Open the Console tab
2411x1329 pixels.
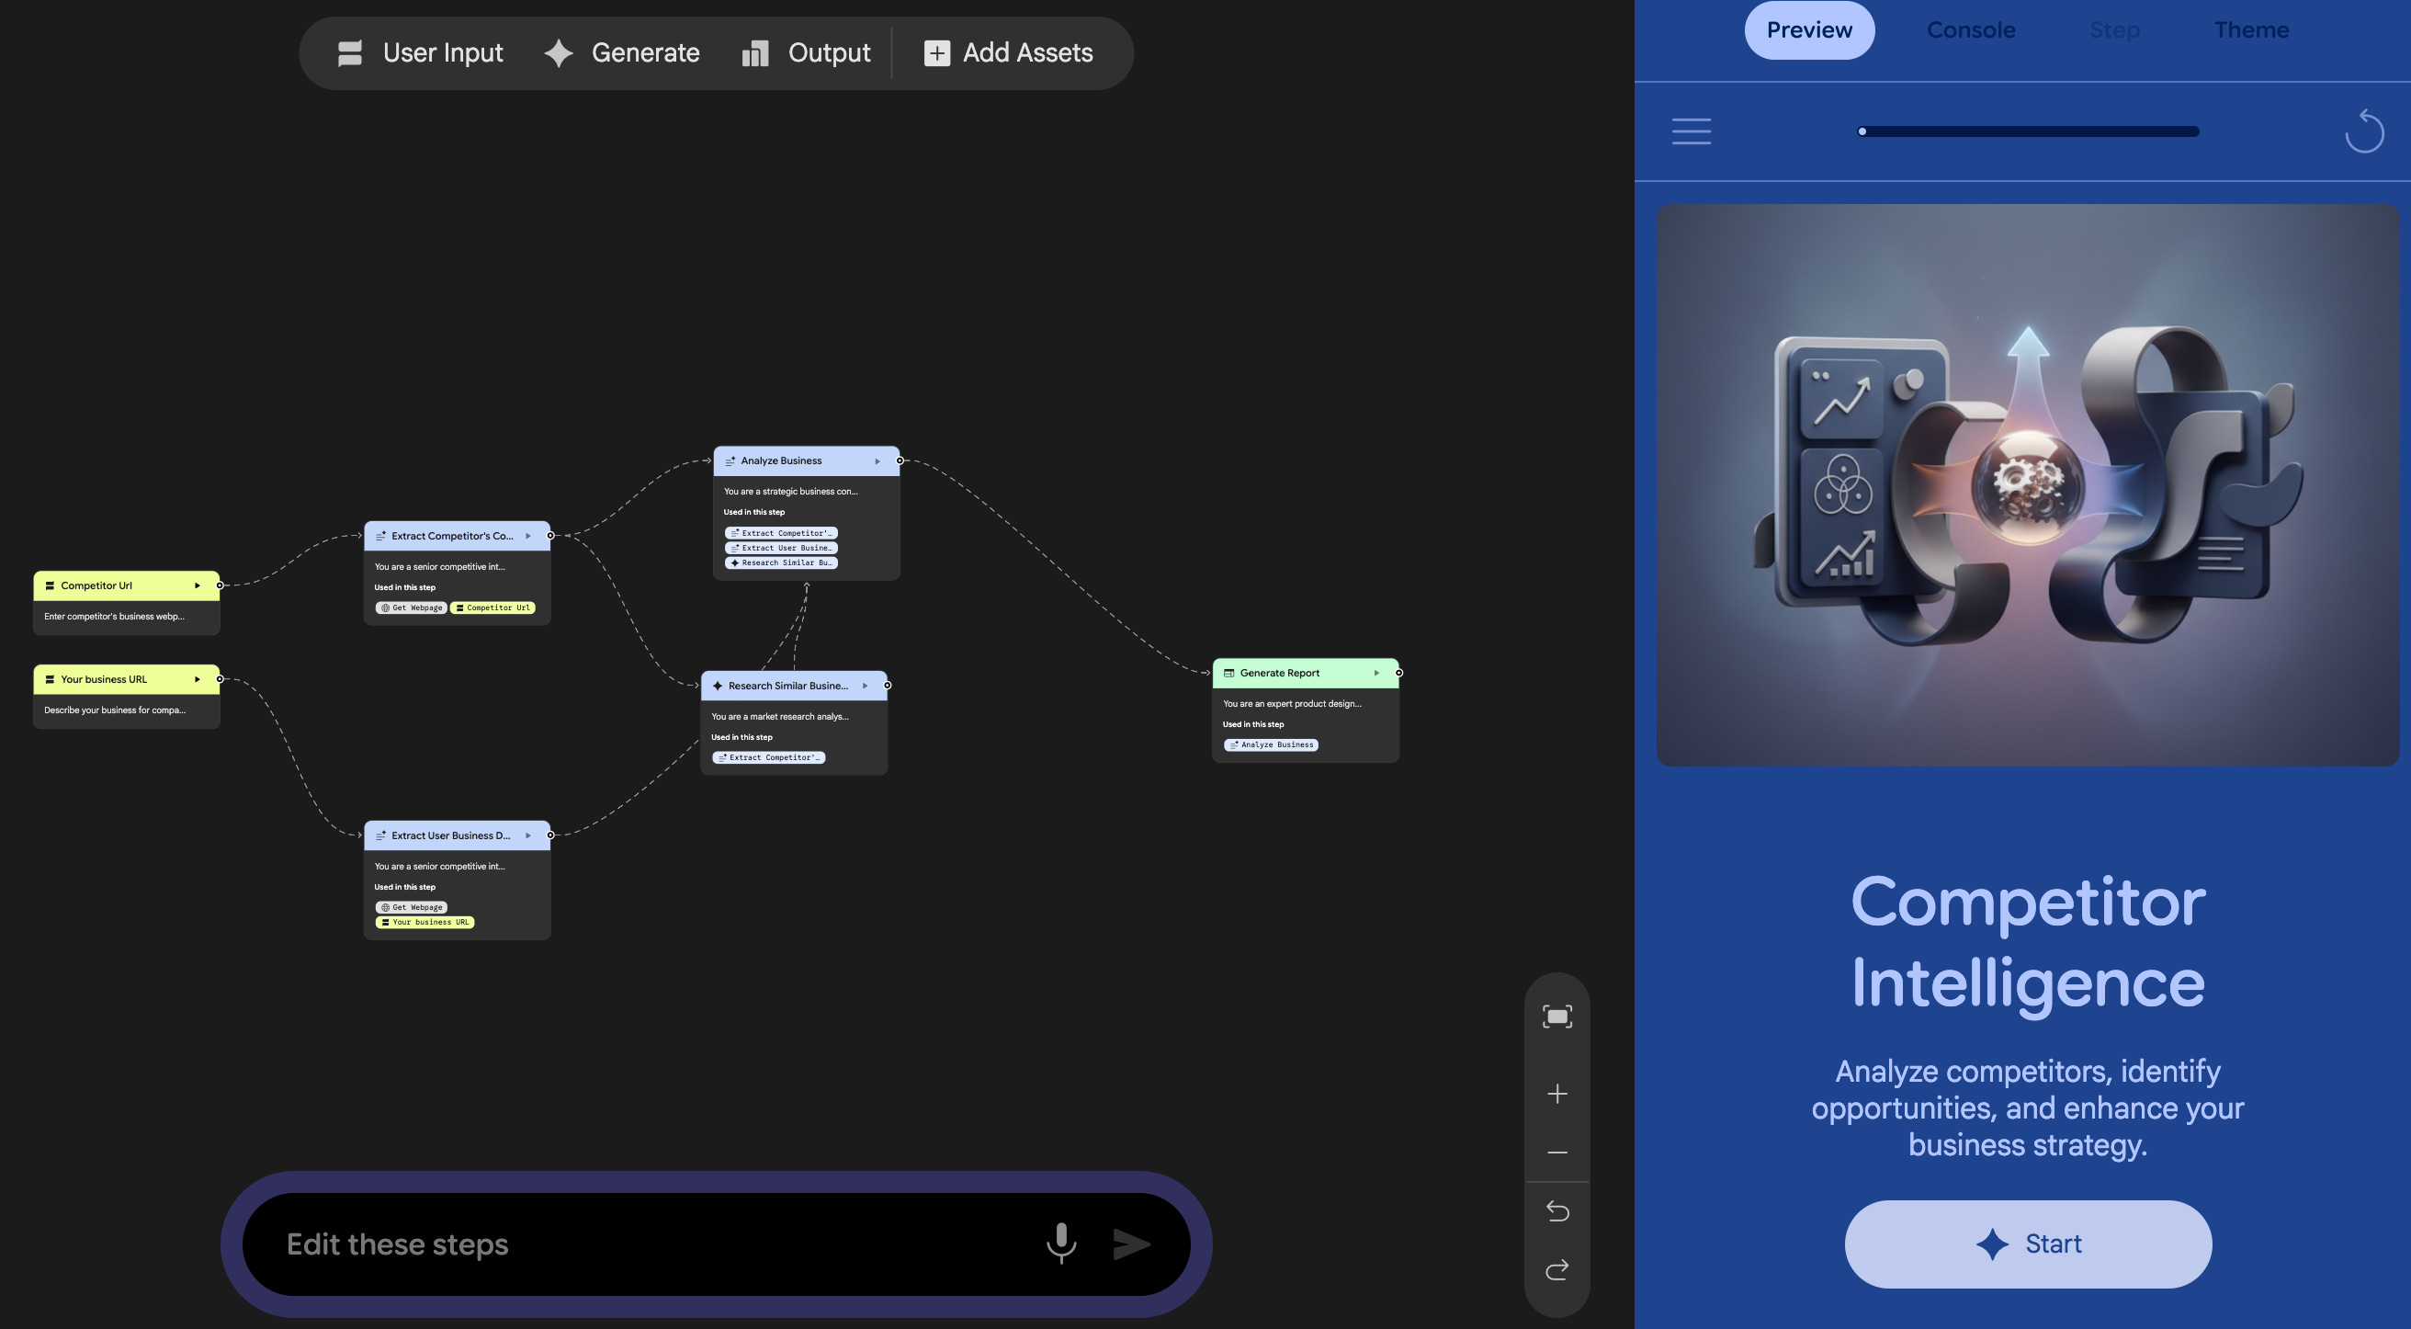1970,30
